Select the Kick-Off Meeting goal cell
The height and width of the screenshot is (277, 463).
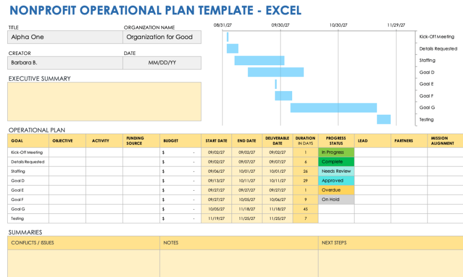point(28,152)
